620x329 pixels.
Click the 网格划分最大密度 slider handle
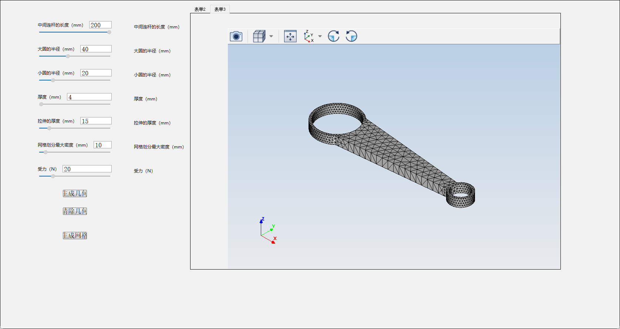click(46, 152)
